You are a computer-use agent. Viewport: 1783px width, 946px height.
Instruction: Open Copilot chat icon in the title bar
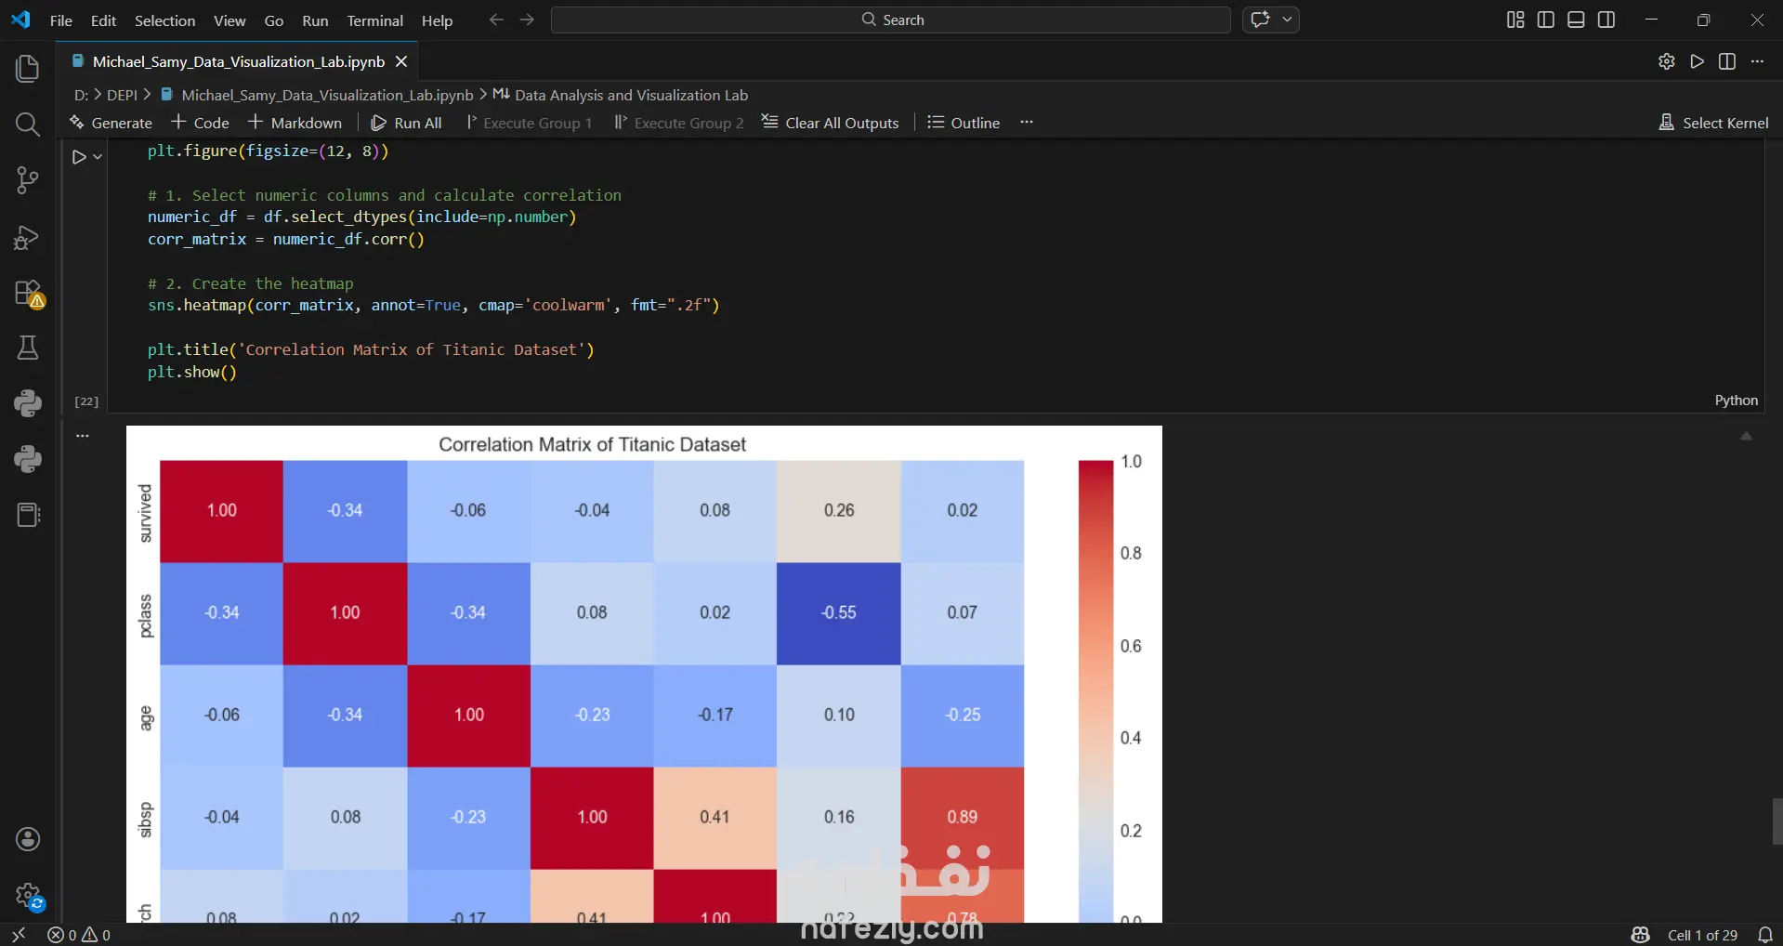tap(1260, 20)
